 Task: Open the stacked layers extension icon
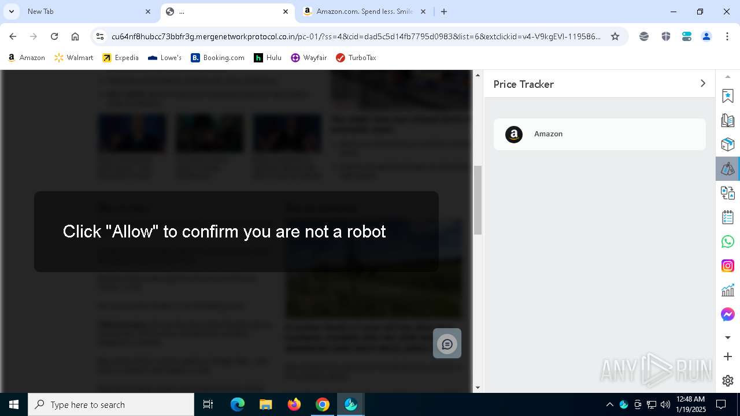coord(644,36)
